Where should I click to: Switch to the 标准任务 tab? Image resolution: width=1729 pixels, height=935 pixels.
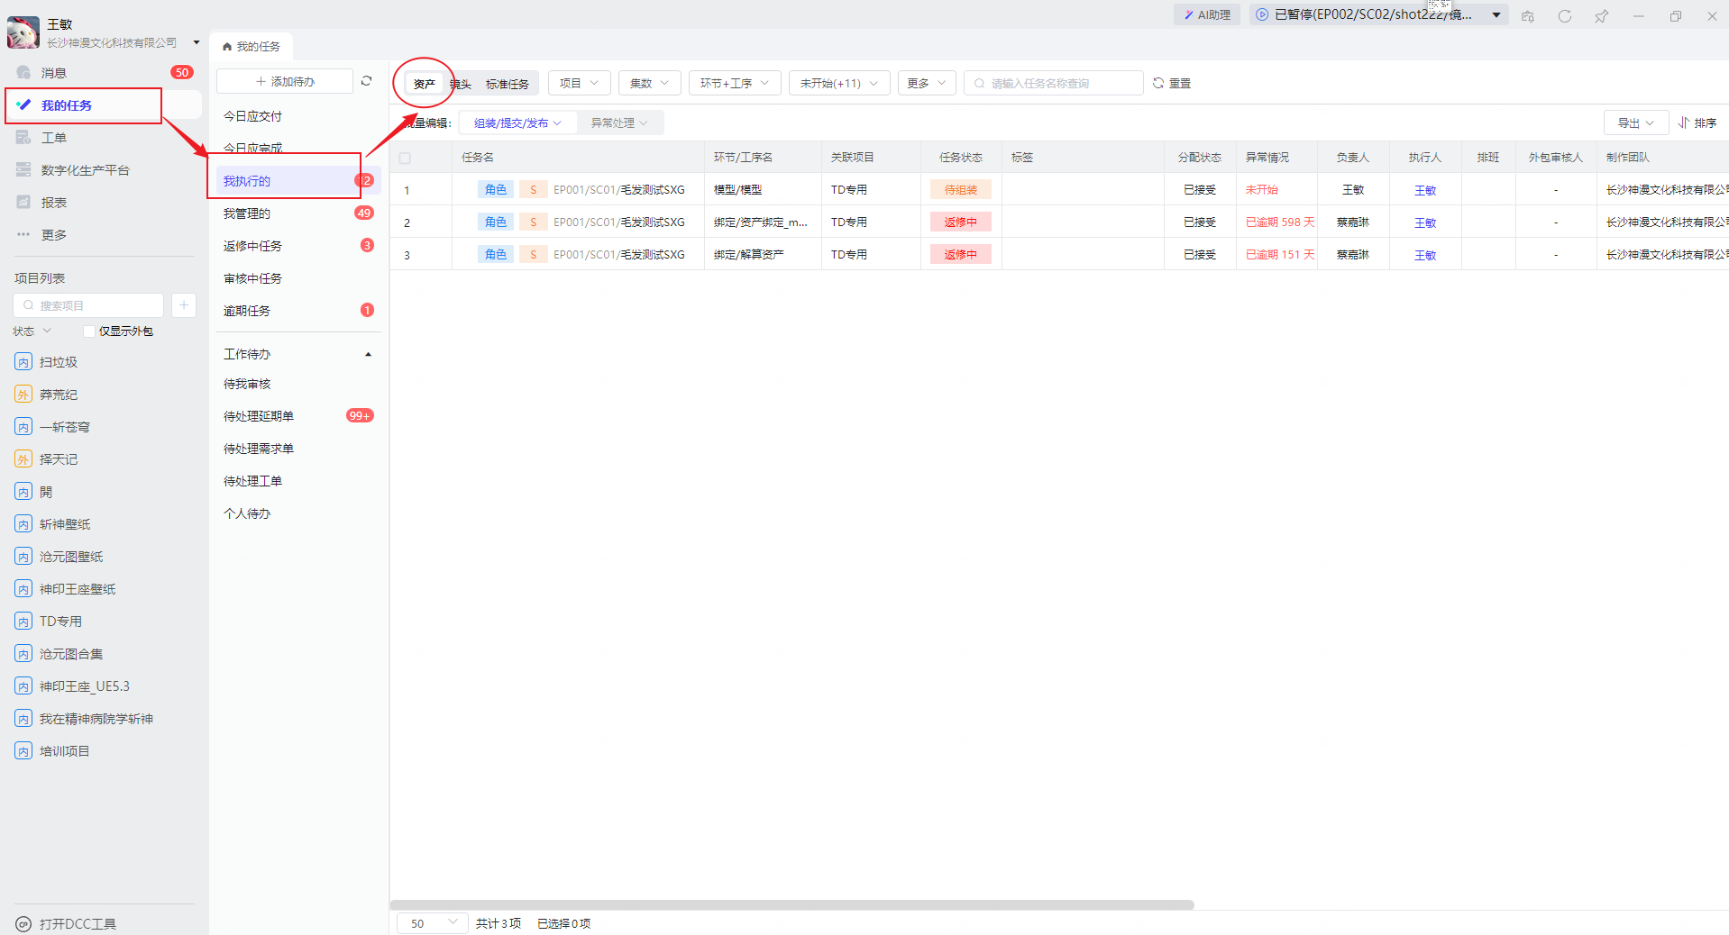click(x=507, y=84)
